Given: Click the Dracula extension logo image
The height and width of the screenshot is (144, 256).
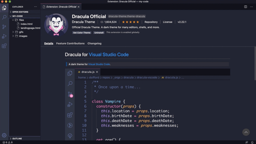Looking at the screenshot, I should coord(56,25).
